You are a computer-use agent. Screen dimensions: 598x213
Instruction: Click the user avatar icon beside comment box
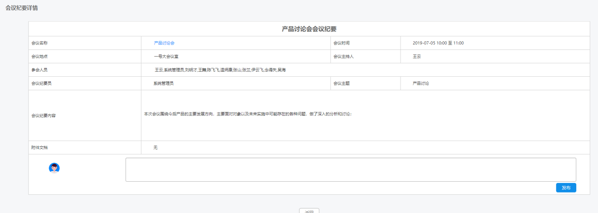[x=54, y=168]
